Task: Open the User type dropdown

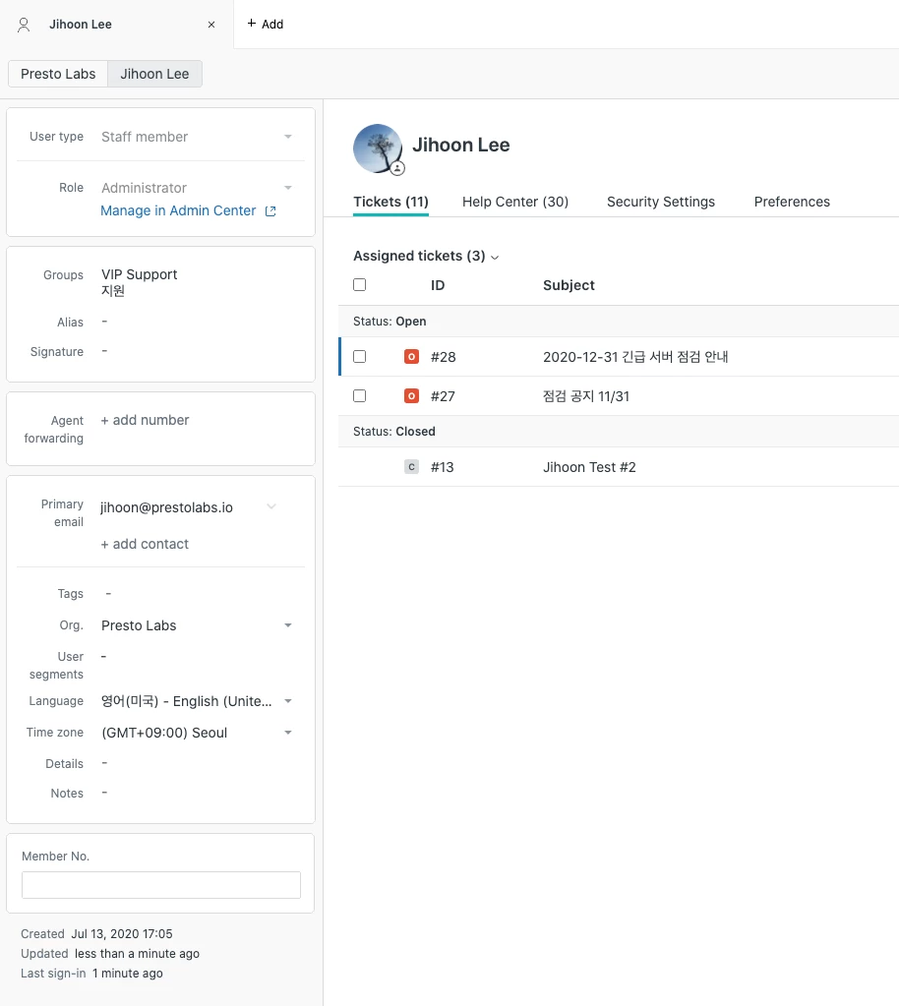Action: tap(197, 137)
